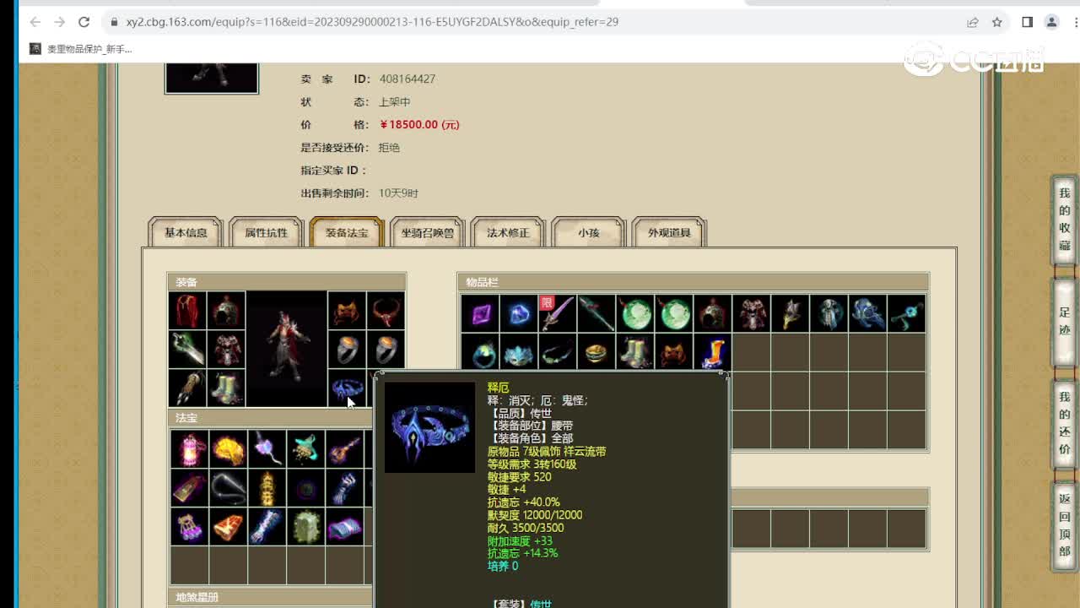The width and height of the screenshot is (1080, 608).
Task: Click the browser address bar URL
Action: pos(372,22)
